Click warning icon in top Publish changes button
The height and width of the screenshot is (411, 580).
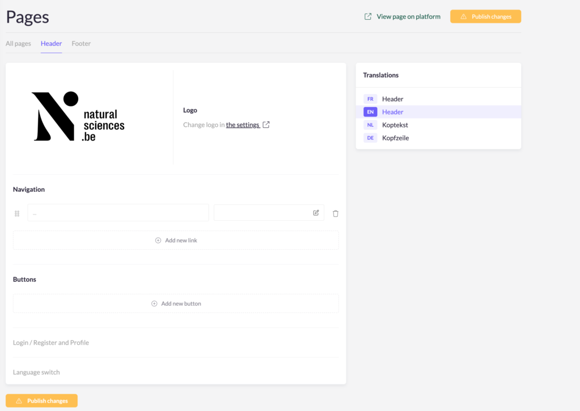point(463,17)
